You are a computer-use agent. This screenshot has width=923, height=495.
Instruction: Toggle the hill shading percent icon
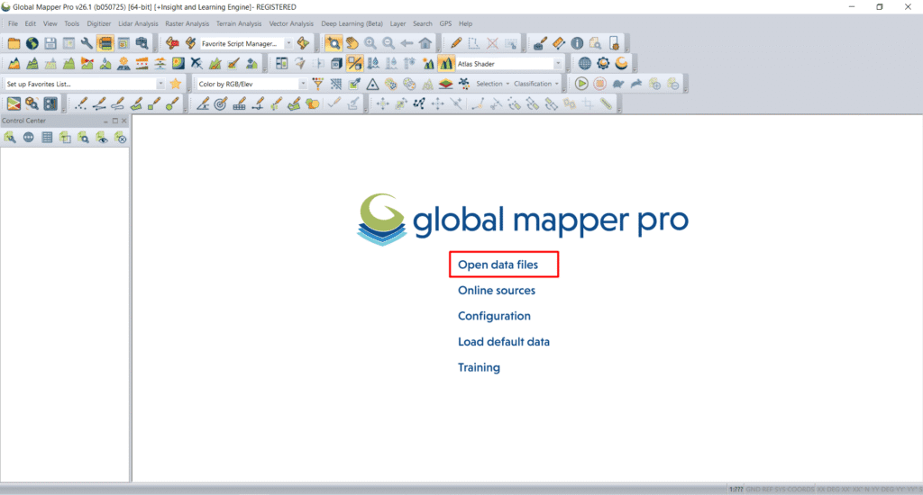point(354,64)
